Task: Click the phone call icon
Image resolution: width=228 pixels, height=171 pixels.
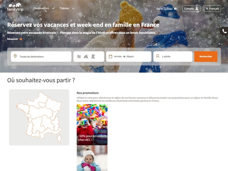Action: [224, 31]
